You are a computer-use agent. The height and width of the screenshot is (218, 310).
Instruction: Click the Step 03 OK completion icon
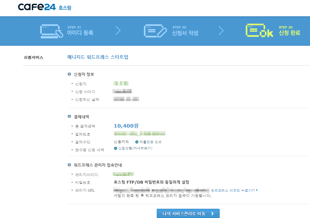(x=259, y=30)
